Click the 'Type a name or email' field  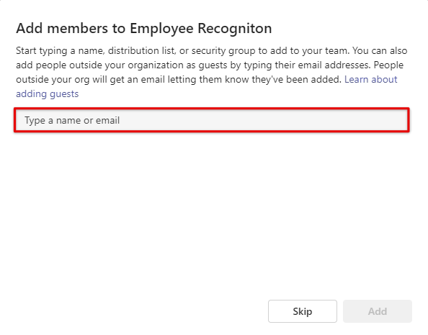pos(212,120)
